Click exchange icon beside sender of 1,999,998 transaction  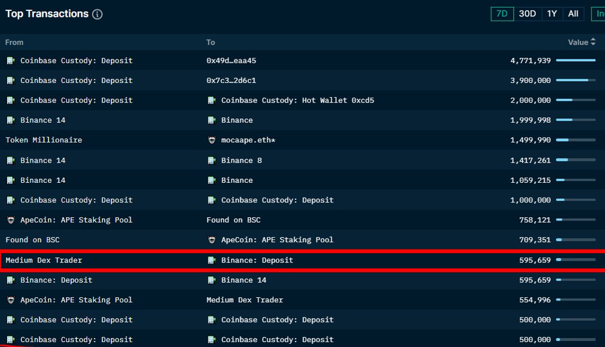click(x=11, y=120)
